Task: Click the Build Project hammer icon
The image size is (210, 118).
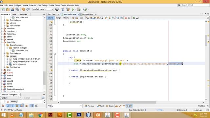Action: click(63, 9)
